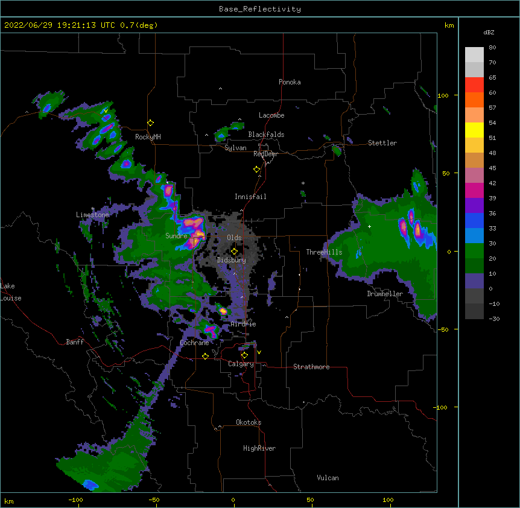Click the 80 value on dBZ legend
The image size is (520, 508).
point(492,48)
